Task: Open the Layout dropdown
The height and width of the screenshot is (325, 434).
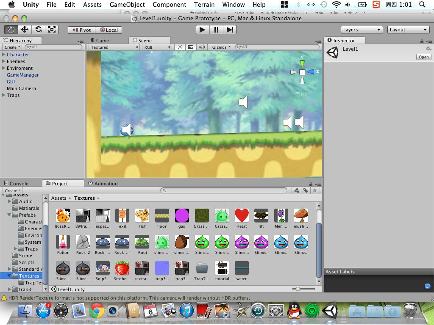Action: (x=408, y=30)
